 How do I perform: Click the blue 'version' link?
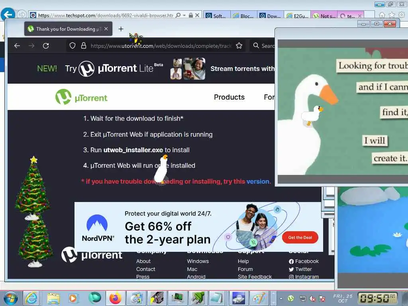point(258,181)
